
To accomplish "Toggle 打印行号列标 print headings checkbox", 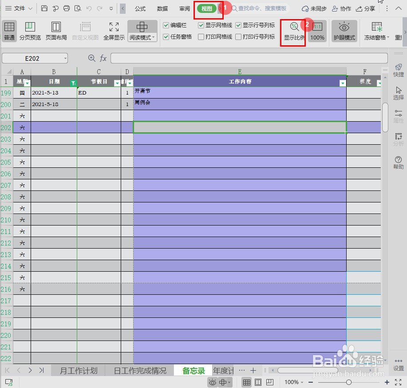I will click(238, 37).
